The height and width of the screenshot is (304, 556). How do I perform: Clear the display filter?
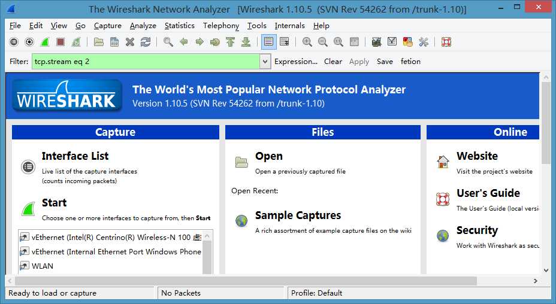[333, 62]
